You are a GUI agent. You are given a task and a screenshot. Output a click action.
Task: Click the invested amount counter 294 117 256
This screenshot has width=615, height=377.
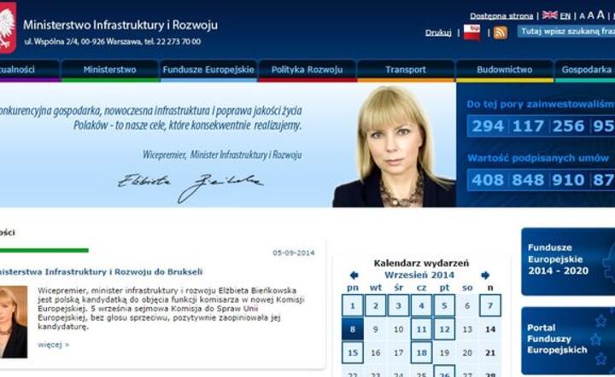coord(542,126)
